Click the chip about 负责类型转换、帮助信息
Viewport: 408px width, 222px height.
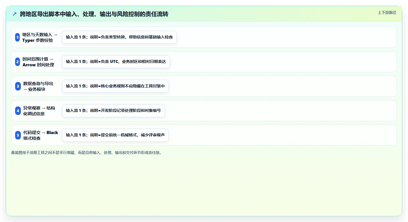pyautogui.click(x=119, y=37)
